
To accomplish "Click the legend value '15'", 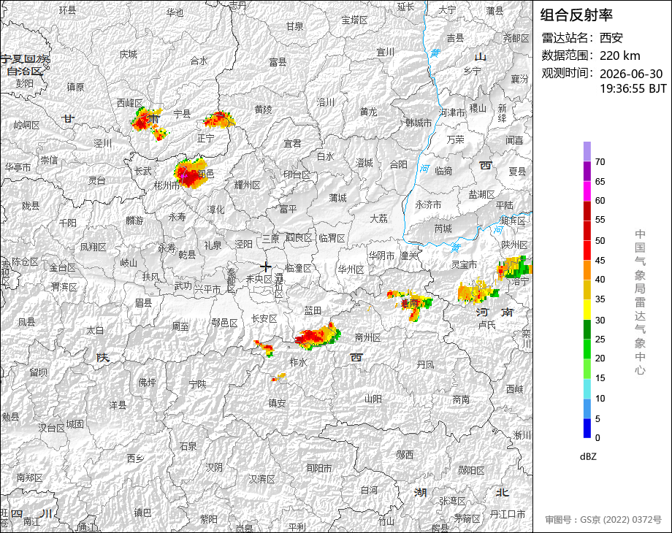I will [600, 378].
